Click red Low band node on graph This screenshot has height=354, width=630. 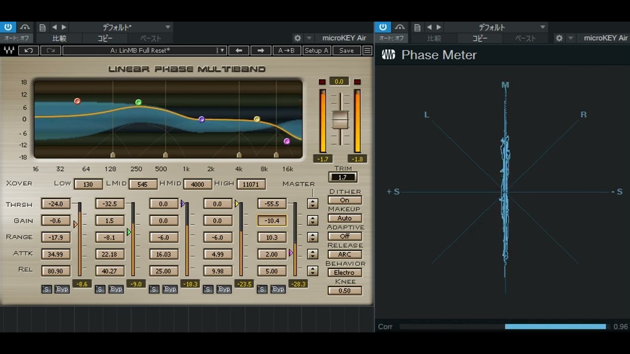pyautogui.click(x=77, y=101)
